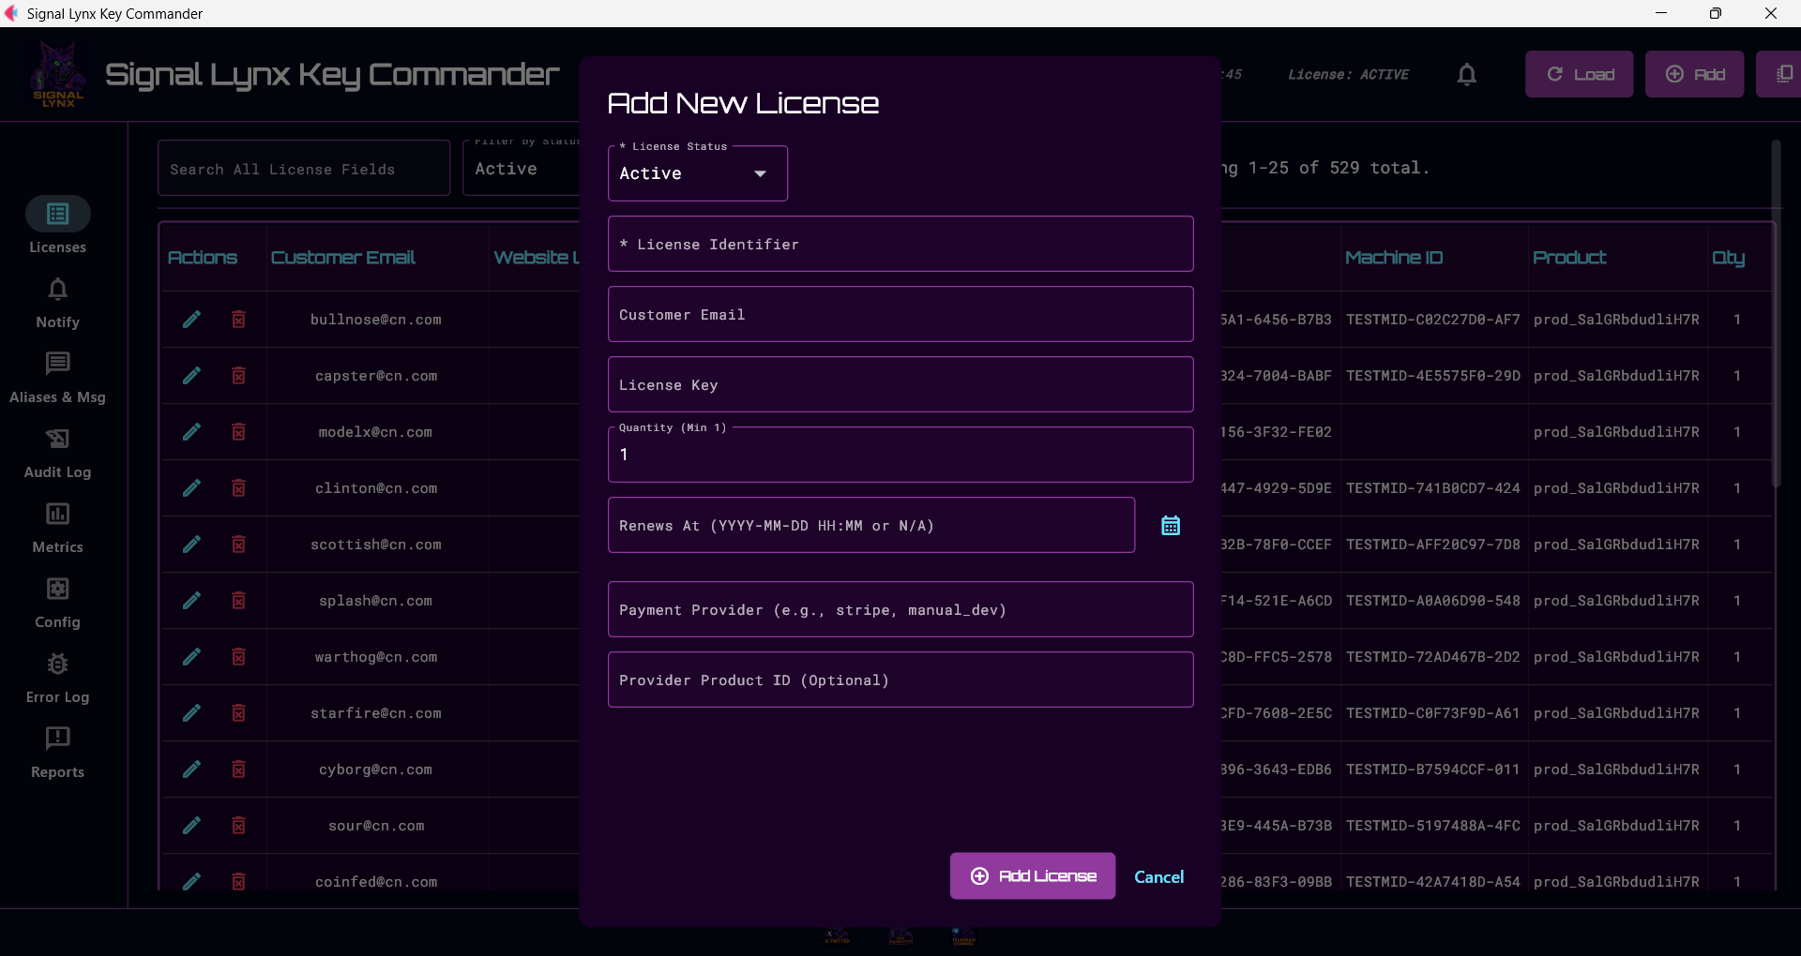The image size is (1801, 956).
Task: Open the Metrics panel
Action: 57,528
